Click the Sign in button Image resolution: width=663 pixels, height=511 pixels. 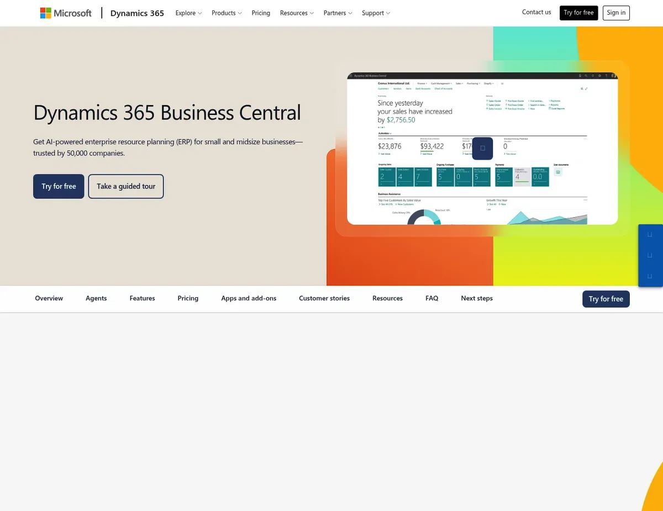(x=616, y=13)
